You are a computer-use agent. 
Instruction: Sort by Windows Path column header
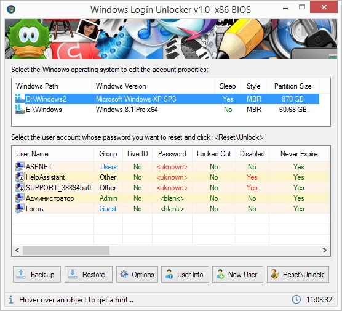pos(52,86)
